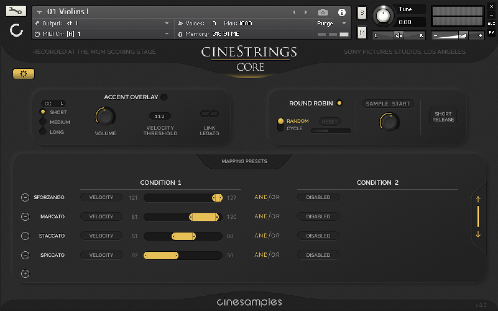
Task: Show instrument info with the i icon
Action: pyautogui.click(x=342, y=12)
